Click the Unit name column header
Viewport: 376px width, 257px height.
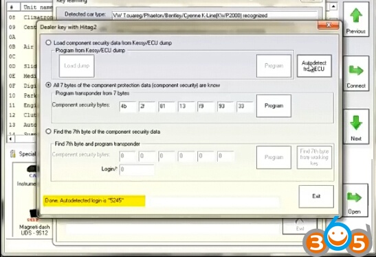37,7
